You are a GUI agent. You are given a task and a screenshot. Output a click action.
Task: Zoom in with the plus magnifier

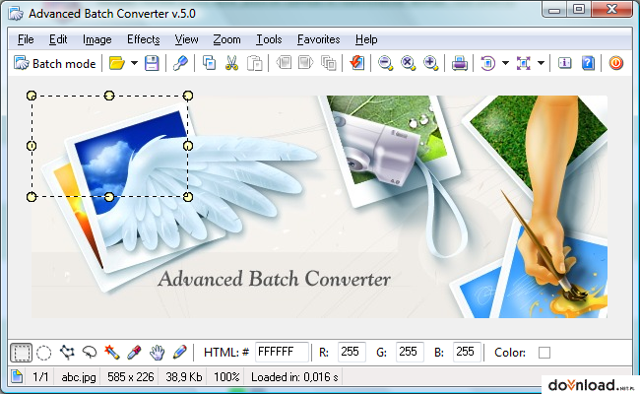pos(430,63)
